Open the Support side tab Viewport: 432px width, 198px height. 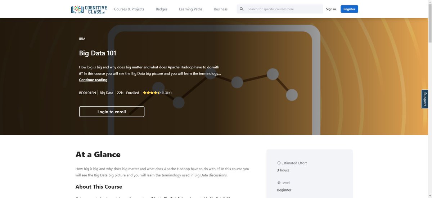[x=425, y=99]
